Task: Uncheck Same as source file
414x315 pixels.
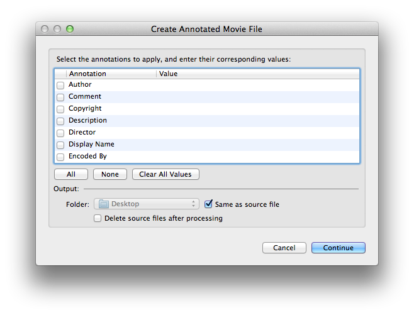Action: (x=208, y=204)
